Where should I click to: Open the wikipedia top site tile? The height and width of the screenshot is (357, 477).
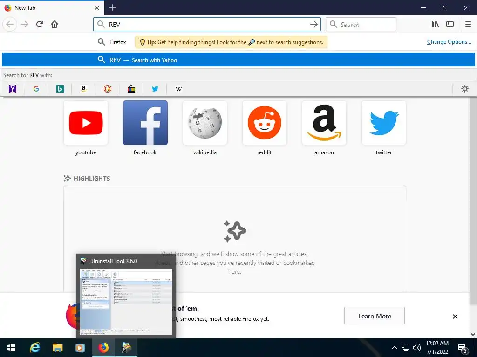pyautogui.click(x=205, y=123)
